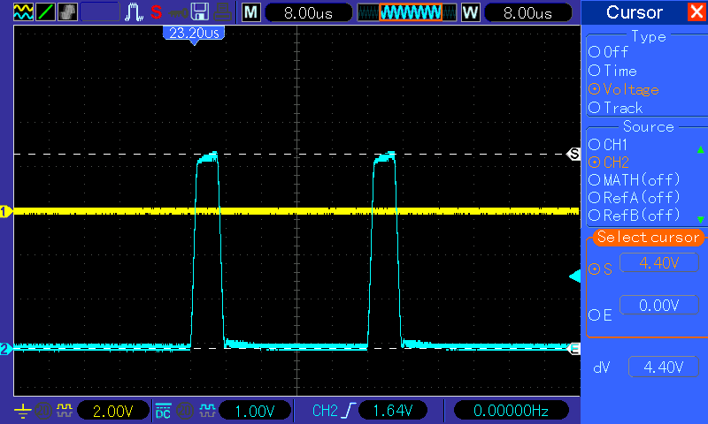This screenshot has height=424, width=708.
Task: Click the E cursor 0.00V value field
Action: 659,305
